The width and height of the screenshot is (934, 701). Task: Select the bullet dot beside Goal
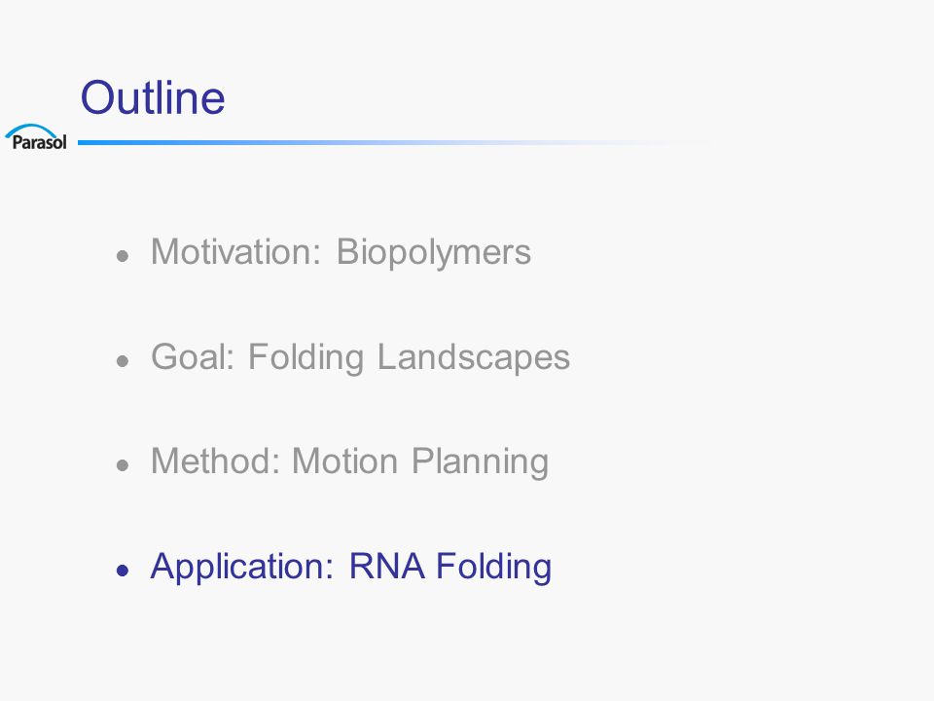point(123,361)
